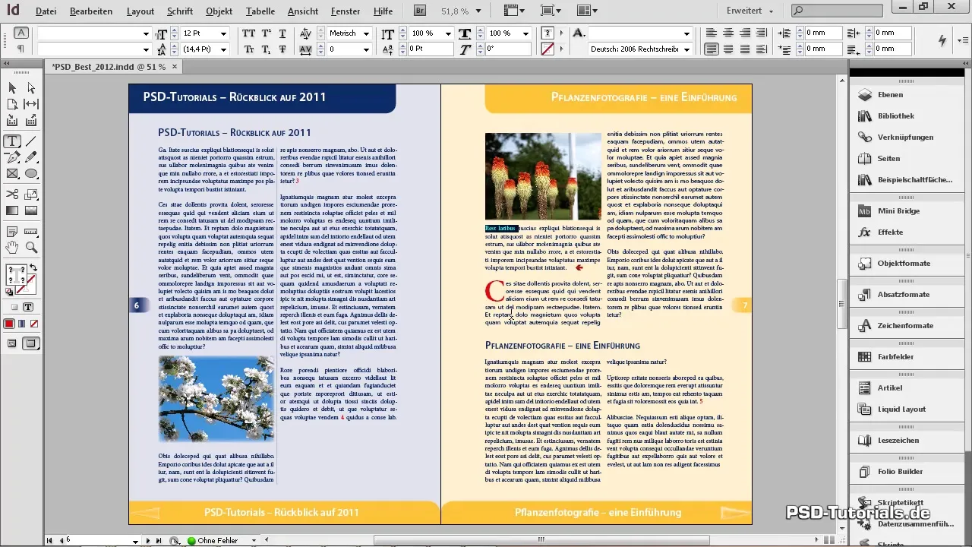Select the Pen tool

[12, 157]
